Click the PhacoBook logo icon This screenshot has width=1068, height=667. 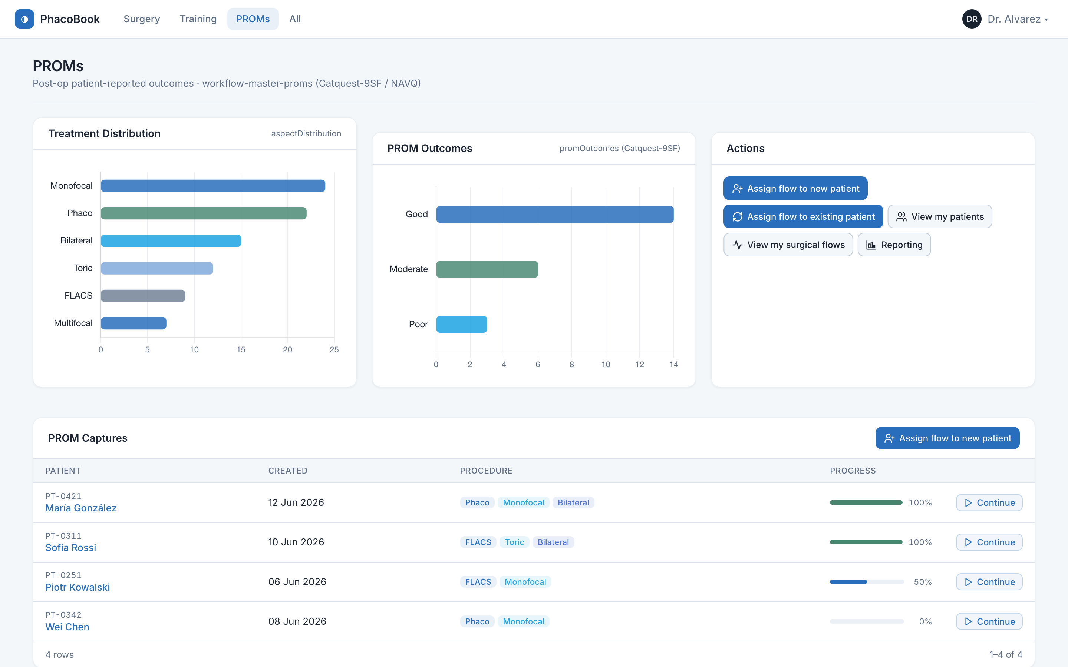coord(24,19)
